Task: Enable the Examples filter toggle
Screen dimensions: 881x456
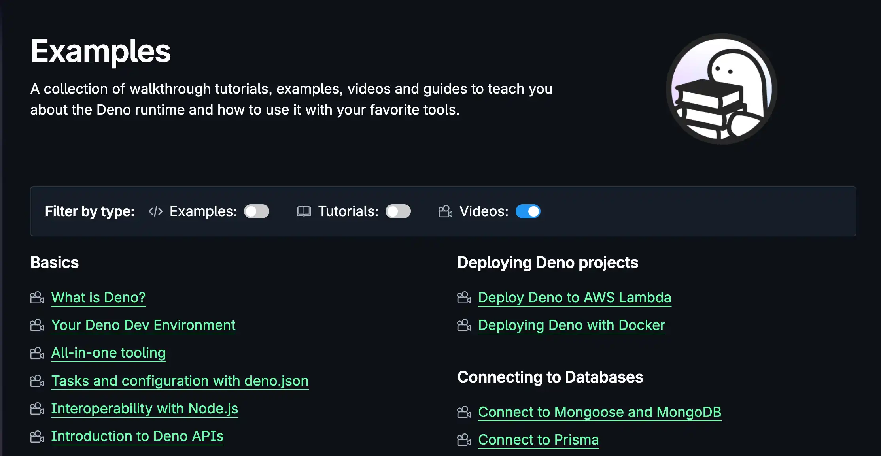Action: (256, 211)
